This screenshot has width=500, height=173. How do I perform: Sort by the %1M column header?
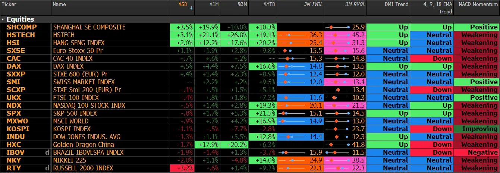(x=214, y=4)
